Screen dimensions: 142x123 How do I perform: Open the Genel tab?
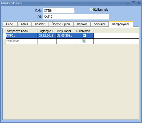[x=10, y=24]
